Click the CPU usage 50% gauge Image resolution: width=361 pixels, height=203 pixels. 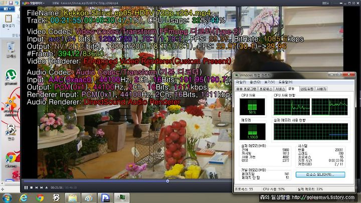click(252, 107)
